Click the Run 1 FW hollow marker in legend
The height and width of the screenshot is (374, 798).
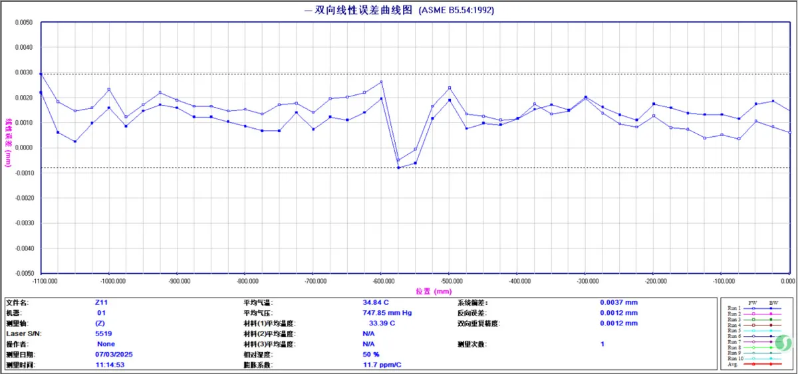click(753, 309)
